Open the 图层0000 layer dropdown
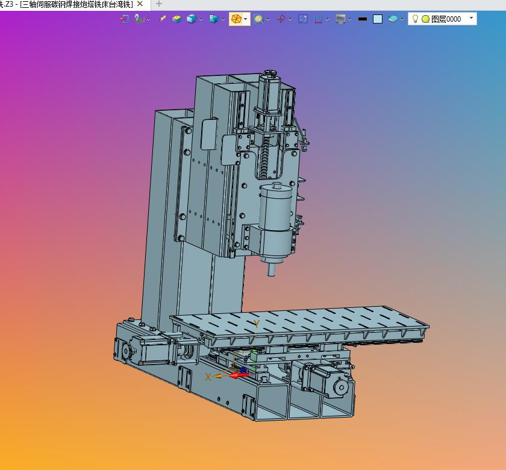The height and width of the screenshot is (470, 506). point(472,18)
